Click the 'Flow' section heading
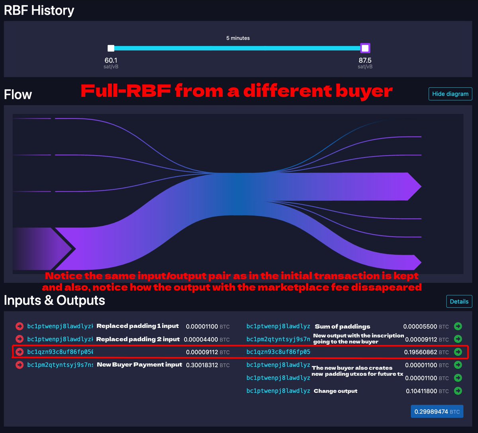478x433 pixels. point(18,94)
